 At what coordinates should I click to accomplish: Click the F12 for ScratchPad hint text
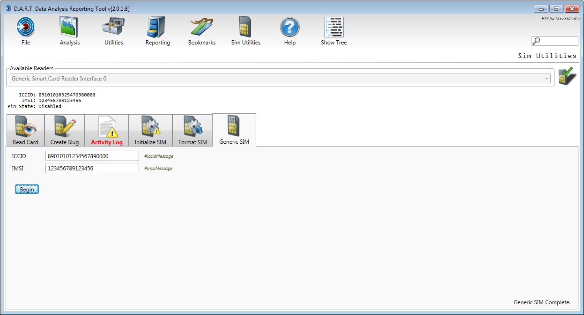coord(561,19)
